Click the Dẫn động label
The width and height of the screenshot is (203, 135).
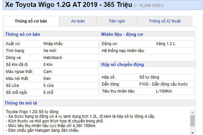pyautogui.click(x=111, y=84)
